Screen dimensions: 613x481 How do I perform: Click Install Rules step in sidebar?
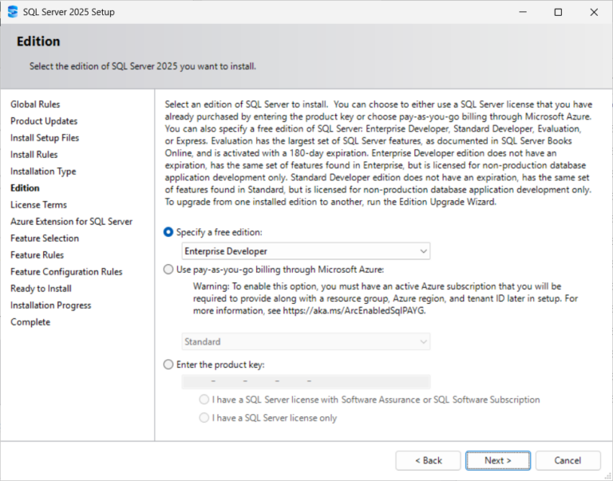[x=34, y=155]
